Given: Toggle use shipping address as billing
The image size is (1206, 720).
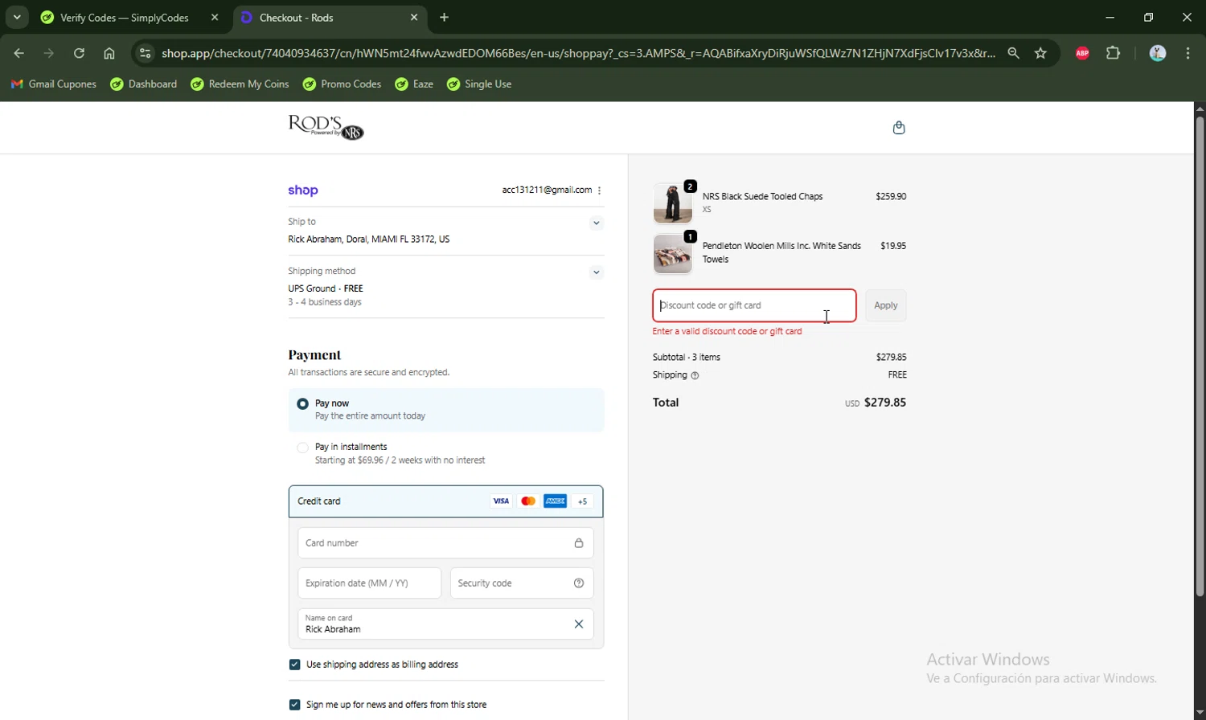Looking at the screenshot, I should [x=294, y=665].
